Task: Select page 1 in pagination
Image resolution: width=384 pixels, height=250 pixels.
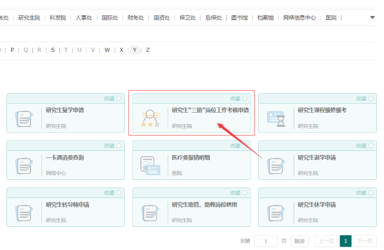Action: [346, 241]
